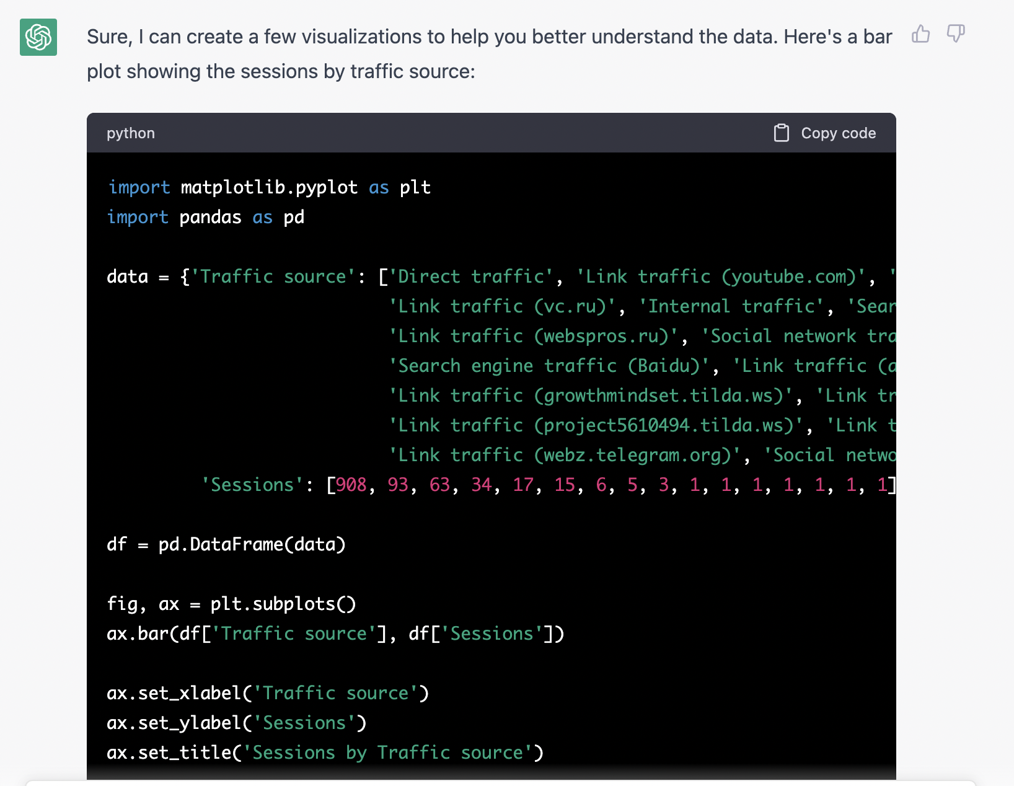Click the 'import pandas as pd' line
Screen dimensions: 1014x786
tap(206, 217)
